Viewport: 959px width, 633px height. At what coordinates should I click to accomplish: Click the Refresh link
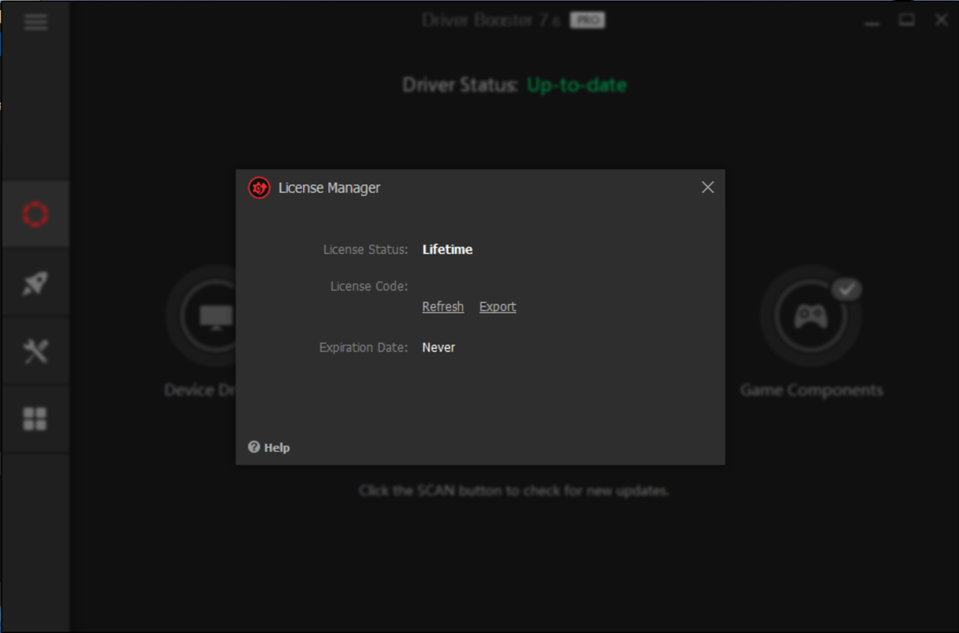tap(443, 307)
